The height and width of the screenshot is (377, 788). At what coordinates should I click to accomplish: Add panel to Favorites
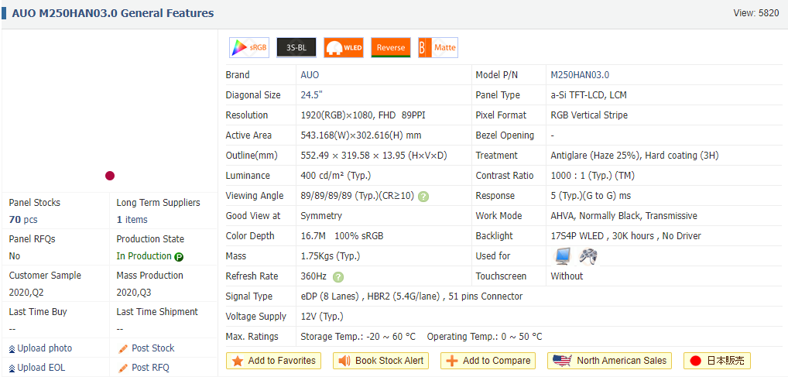pyautogui.click(x=274, y=361)
